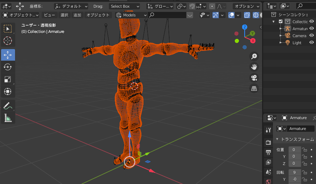The image size is (316, 184).
Task: Open the snapping elements dropdown
Action: tap(201, 6)
